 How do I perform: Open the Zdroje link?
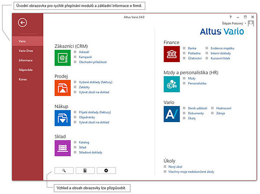click(220, 113)
